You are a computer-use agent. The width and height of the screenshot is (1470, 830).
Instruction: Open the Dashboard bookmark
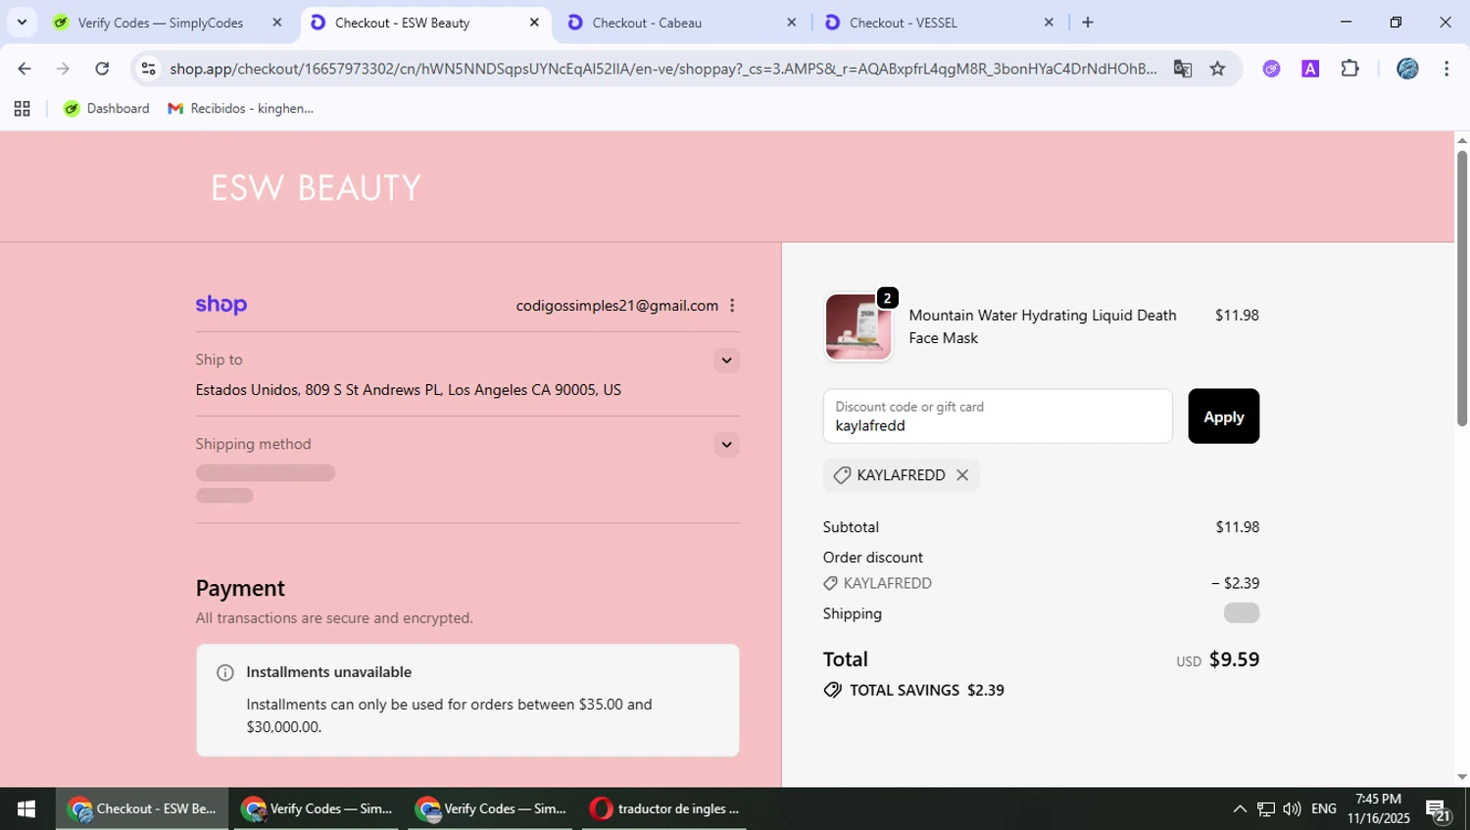pyautogui.click(x=107, y=109)
